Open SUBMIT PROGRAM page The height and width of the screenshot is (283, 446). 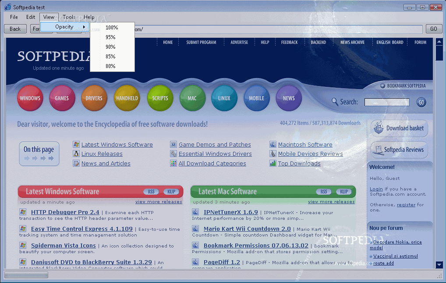(201, 42)
